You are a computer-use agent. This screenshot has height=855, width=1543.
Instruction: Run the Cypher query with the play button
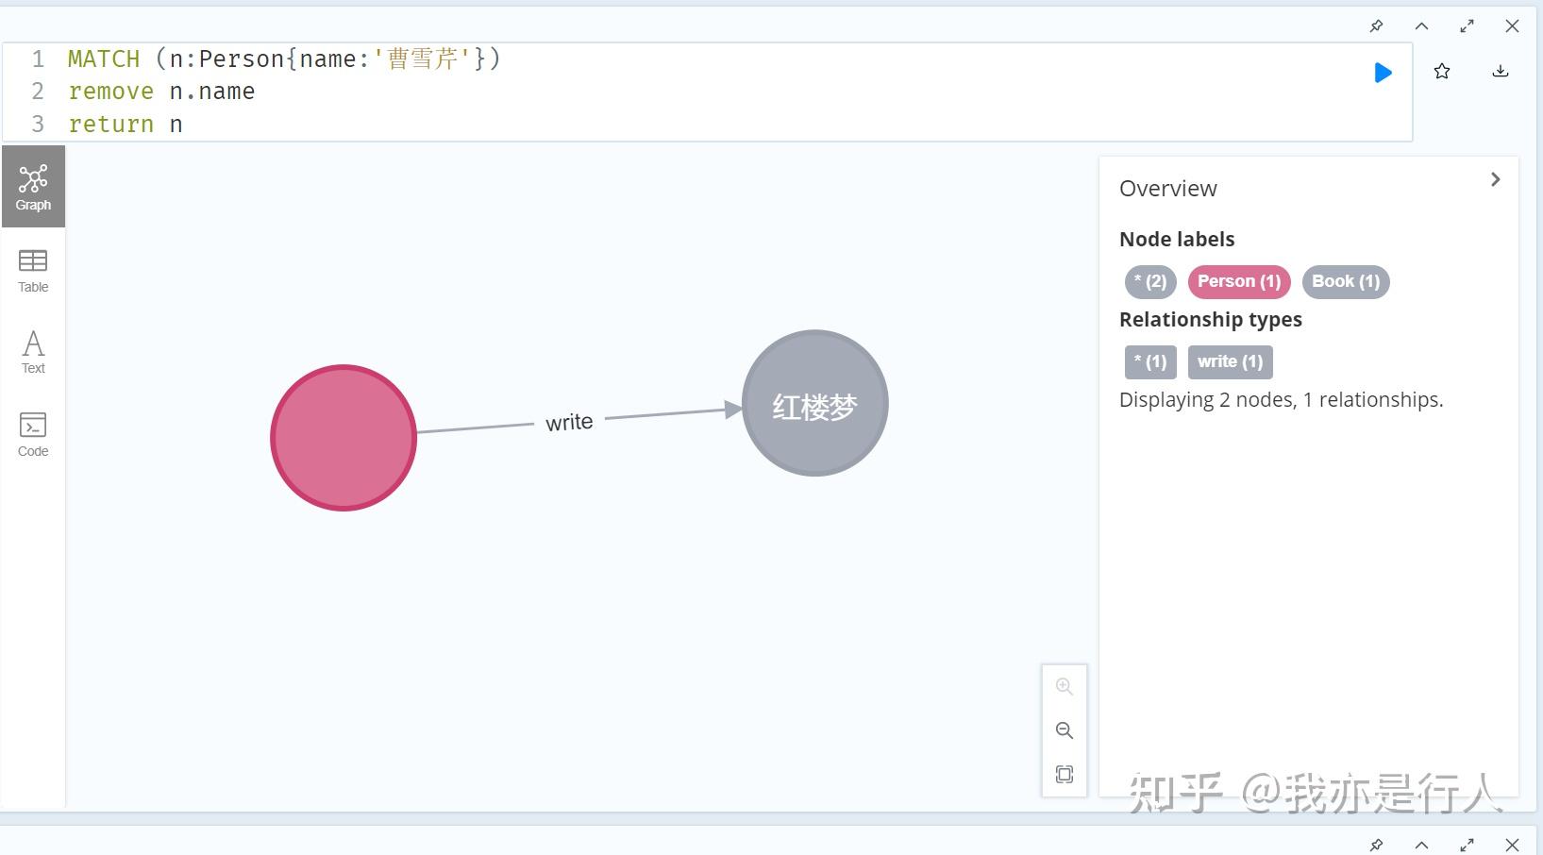click(1383, 72)
